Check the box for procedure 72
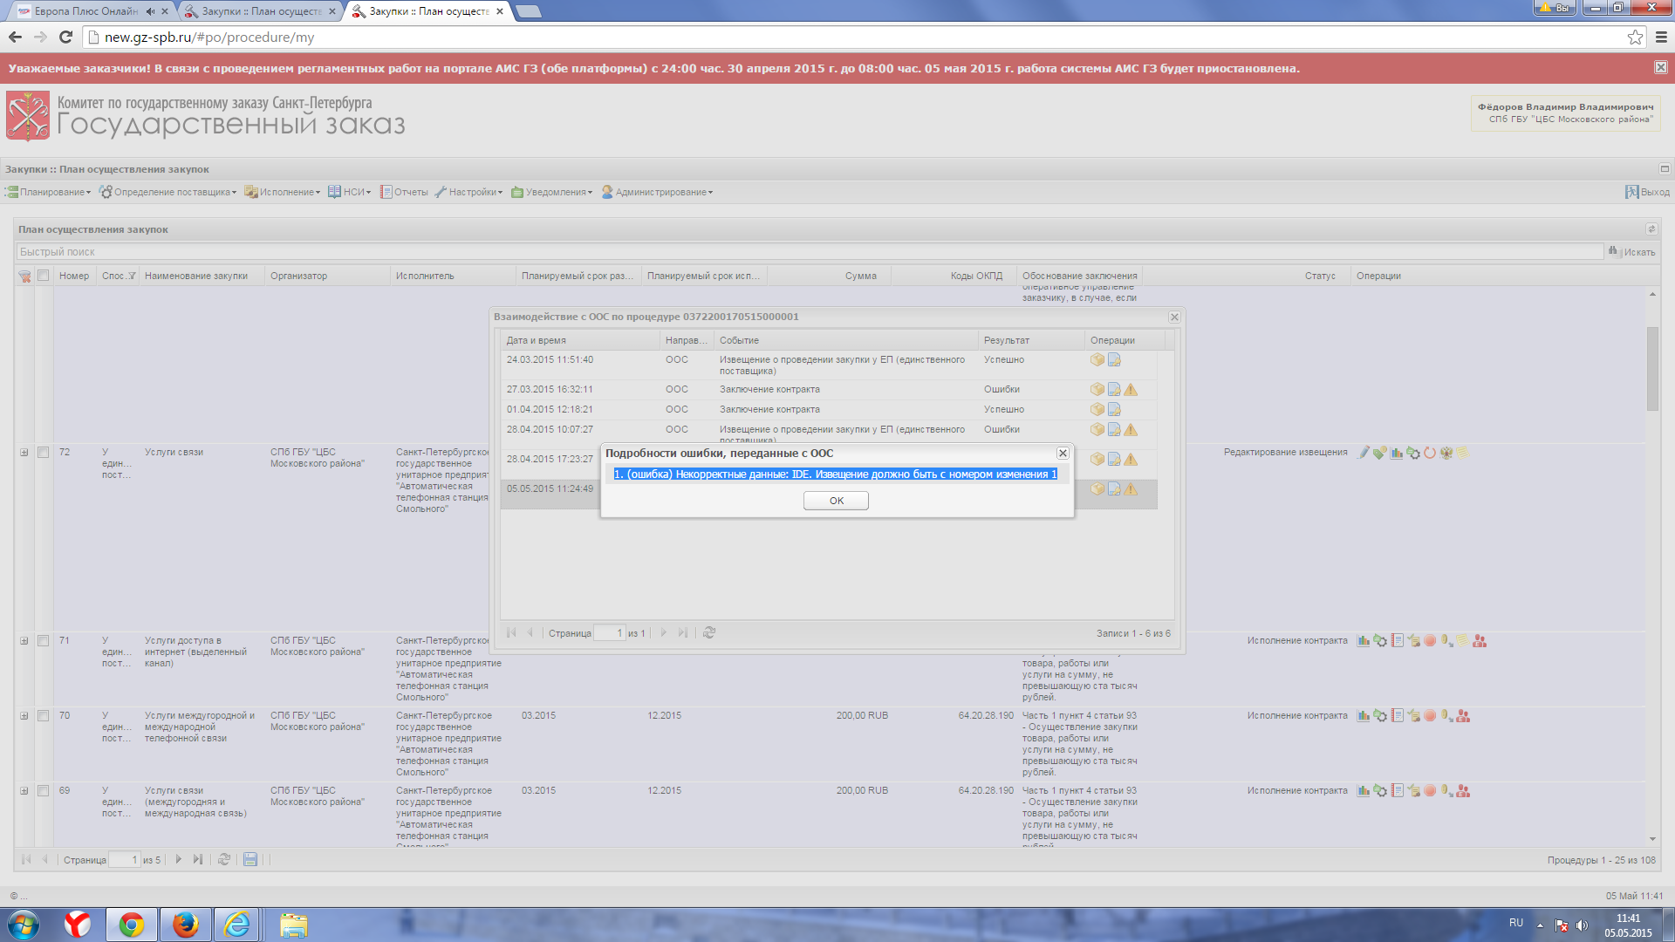The height and width of the screenshot is (942, 1675). pos(43,453)
